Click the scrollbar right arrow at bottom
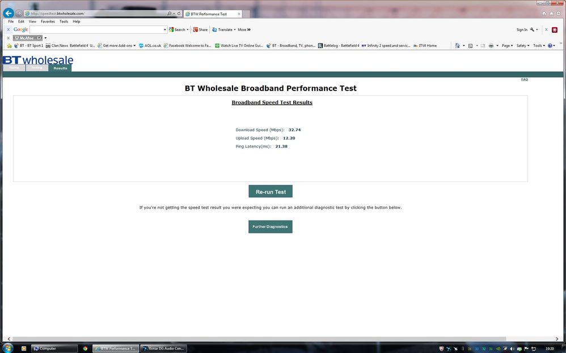 (x=556, y=339)
